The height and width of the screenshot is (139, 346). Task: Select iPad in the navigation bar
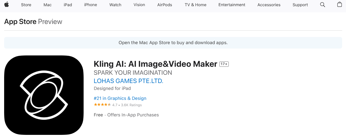[x=68, y=5]
